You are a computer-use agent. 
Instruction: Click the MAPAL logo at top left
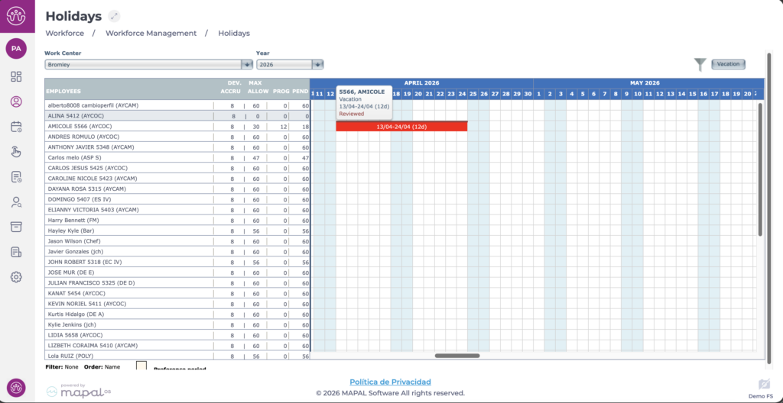pos(16,16)
